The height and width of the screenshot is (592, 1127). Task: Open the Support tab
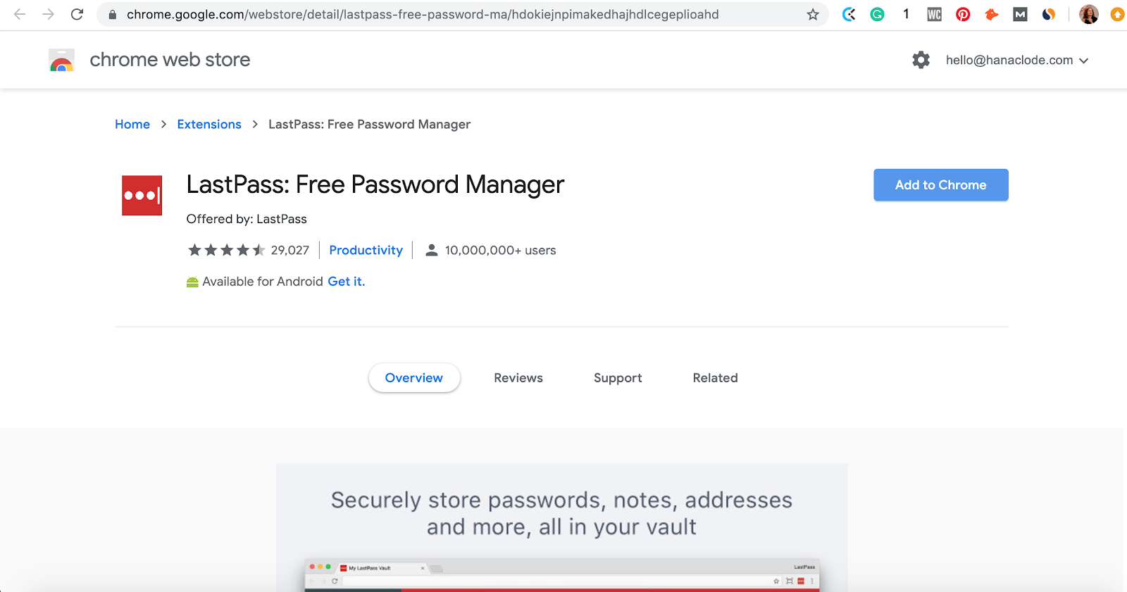click(618, 378)
